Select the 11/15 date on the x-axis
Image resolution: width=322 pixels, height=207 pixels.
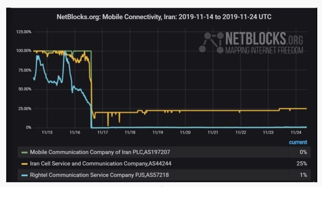click(47, 132)
